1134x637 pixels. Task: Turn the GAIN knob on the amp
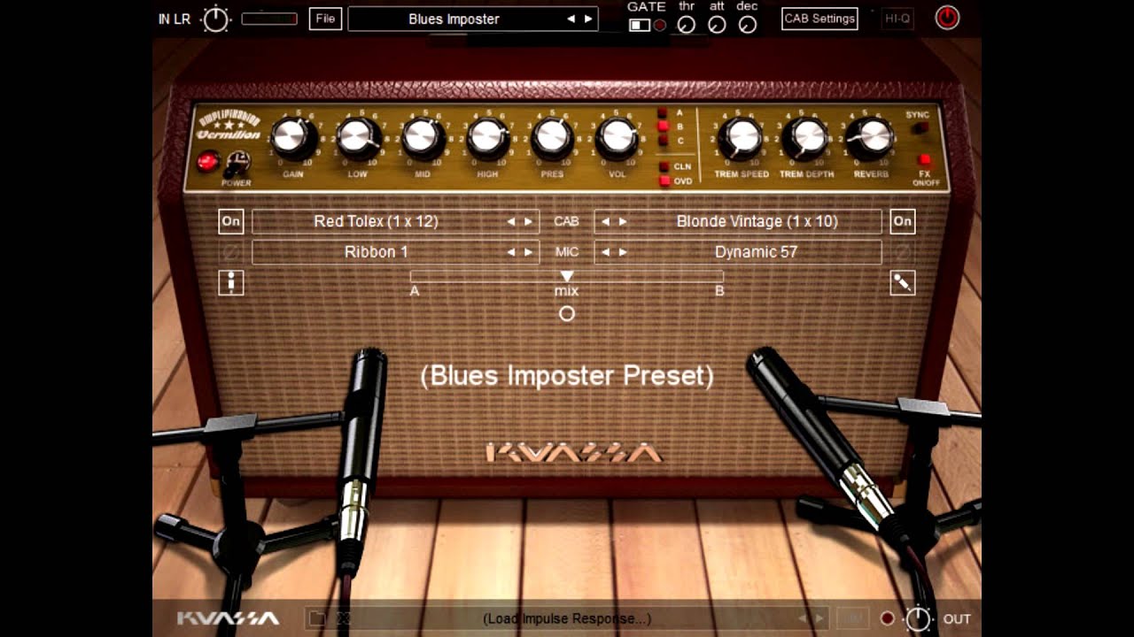click(293, 137)
